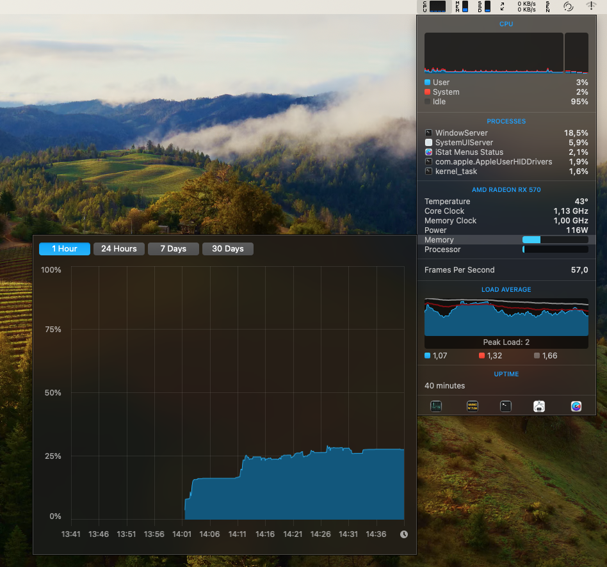Screen dimensions: 607x567
Task: Click the GPU Processor usage row
Action: tap(506, 250)
